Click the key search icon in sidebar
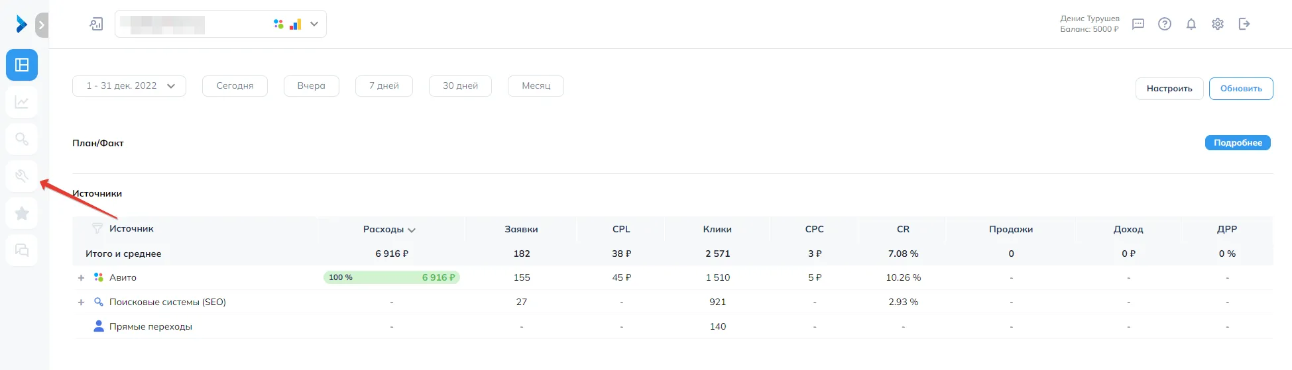Screen dimensions: 1292x370 22,139
